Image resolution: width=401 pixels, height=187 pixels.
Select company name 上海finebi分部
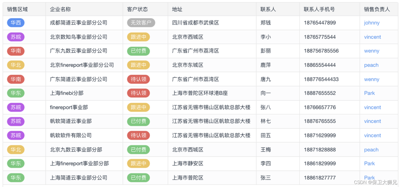tap(67, 93)
